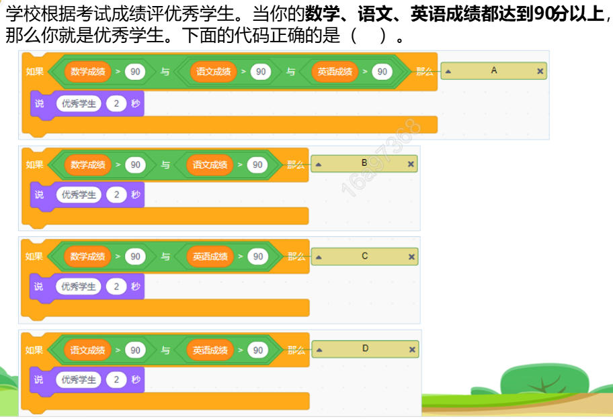Click the 优秀学生 text field in option D
The image size is (613, 419).
click(x=79, y=379)
